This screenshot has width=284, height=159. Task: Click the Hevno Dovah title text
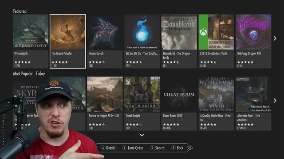tap(96, 53)
